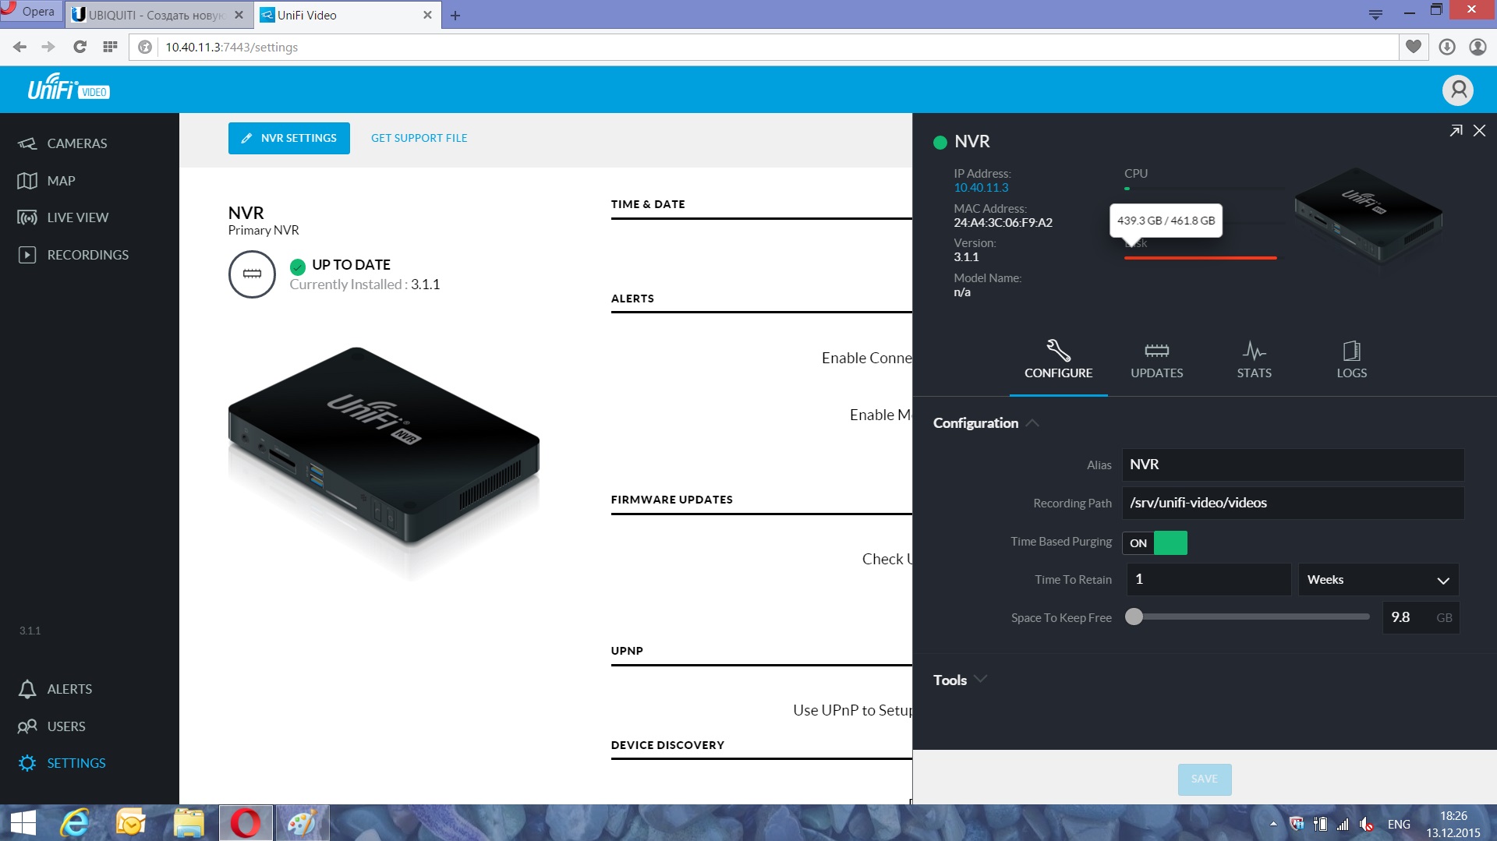
Task: Click the UniFi Video logo
Action: 69,87
